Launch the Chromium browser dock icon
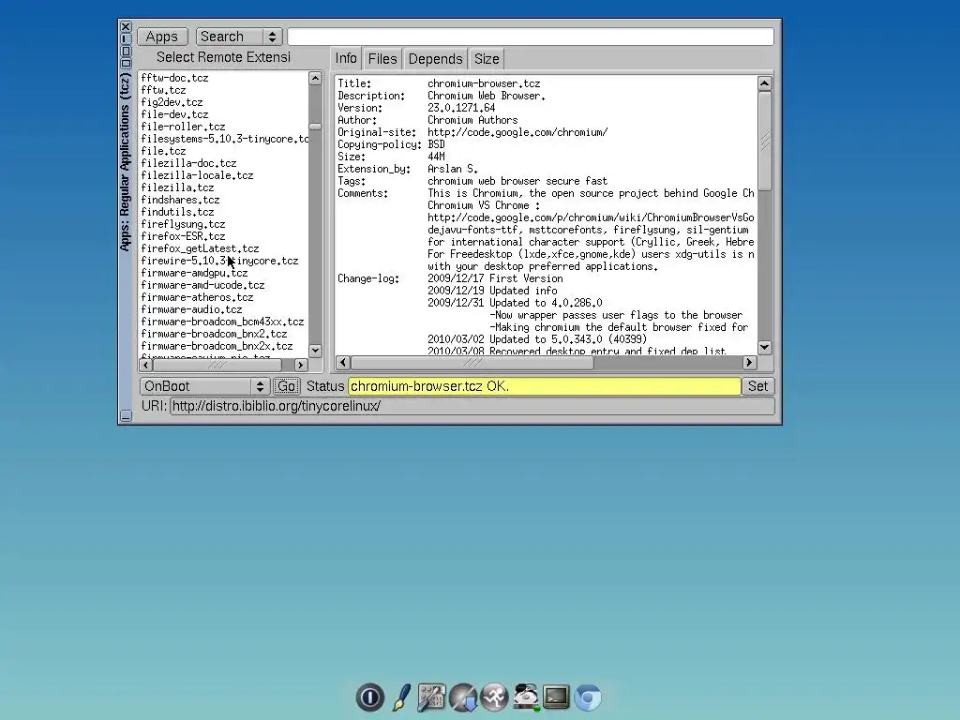This screenshot has height=720, width=960. click(588, 697)
